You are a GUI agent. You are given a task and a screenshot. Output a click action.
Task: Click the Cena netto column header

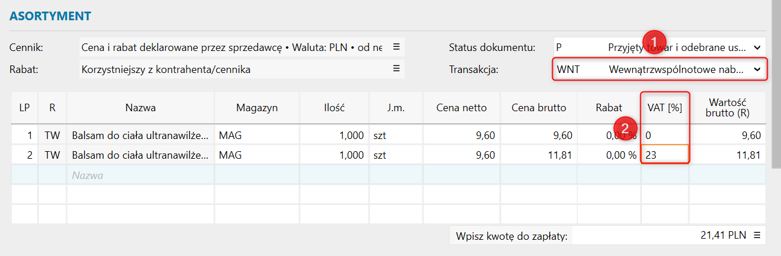pos(462,108)
